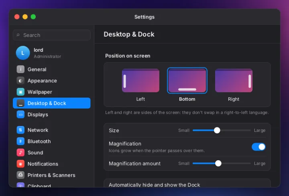Click the Desktop & Dock page heading
Viewport: 289px width, 196px height.
[x=129, y=34]
